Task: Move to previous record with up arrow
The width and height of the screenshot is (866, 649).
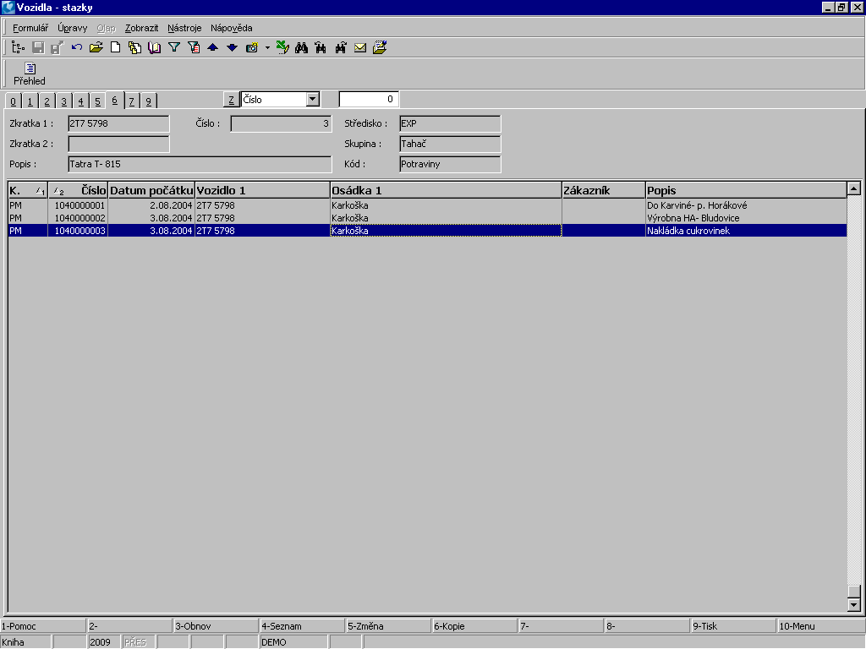Action: [212, 48]
